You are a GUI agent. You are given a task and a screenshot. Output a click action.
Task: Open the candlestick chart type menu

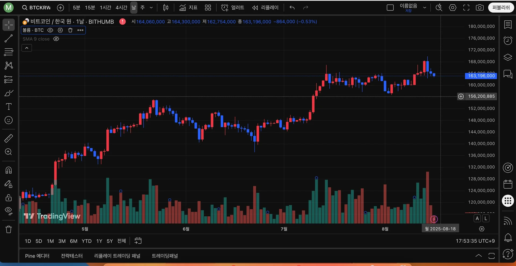[166, 8]
